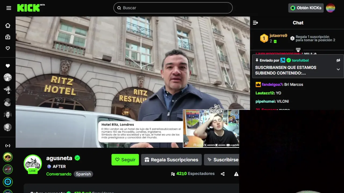Open recommended channel with blue target avatar
This screenshot has height=193, width=344.
(x=8, y=182)
